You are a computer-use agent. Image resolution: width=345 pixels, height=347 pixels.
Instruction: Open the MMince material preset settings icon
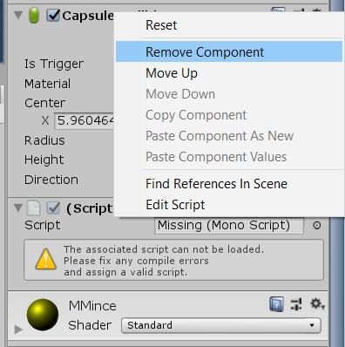coord(296,304)
